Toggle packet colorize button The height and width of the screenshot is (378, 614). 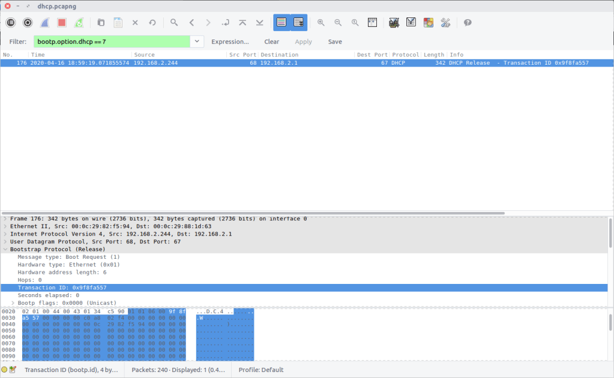(281, 23)
